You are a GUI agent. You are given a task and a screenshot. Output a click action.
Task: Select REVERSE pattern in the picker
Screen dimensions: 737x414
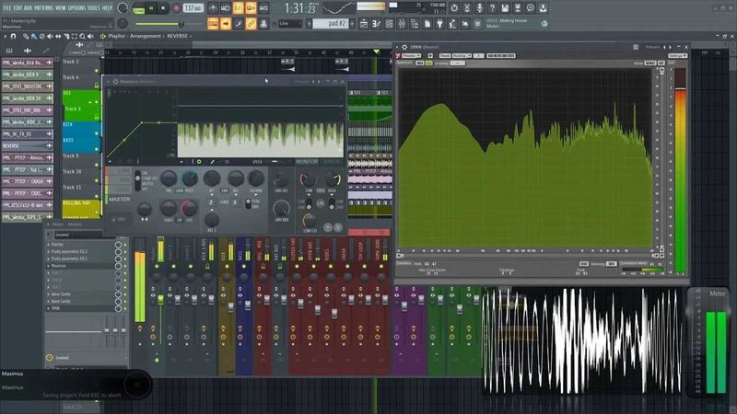pos(27,146)
